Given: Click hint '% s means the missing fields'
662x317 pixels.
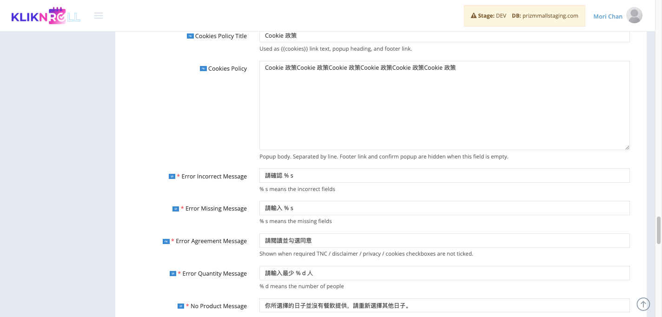Looking at the screenshot, I should [x=296, y=221].
